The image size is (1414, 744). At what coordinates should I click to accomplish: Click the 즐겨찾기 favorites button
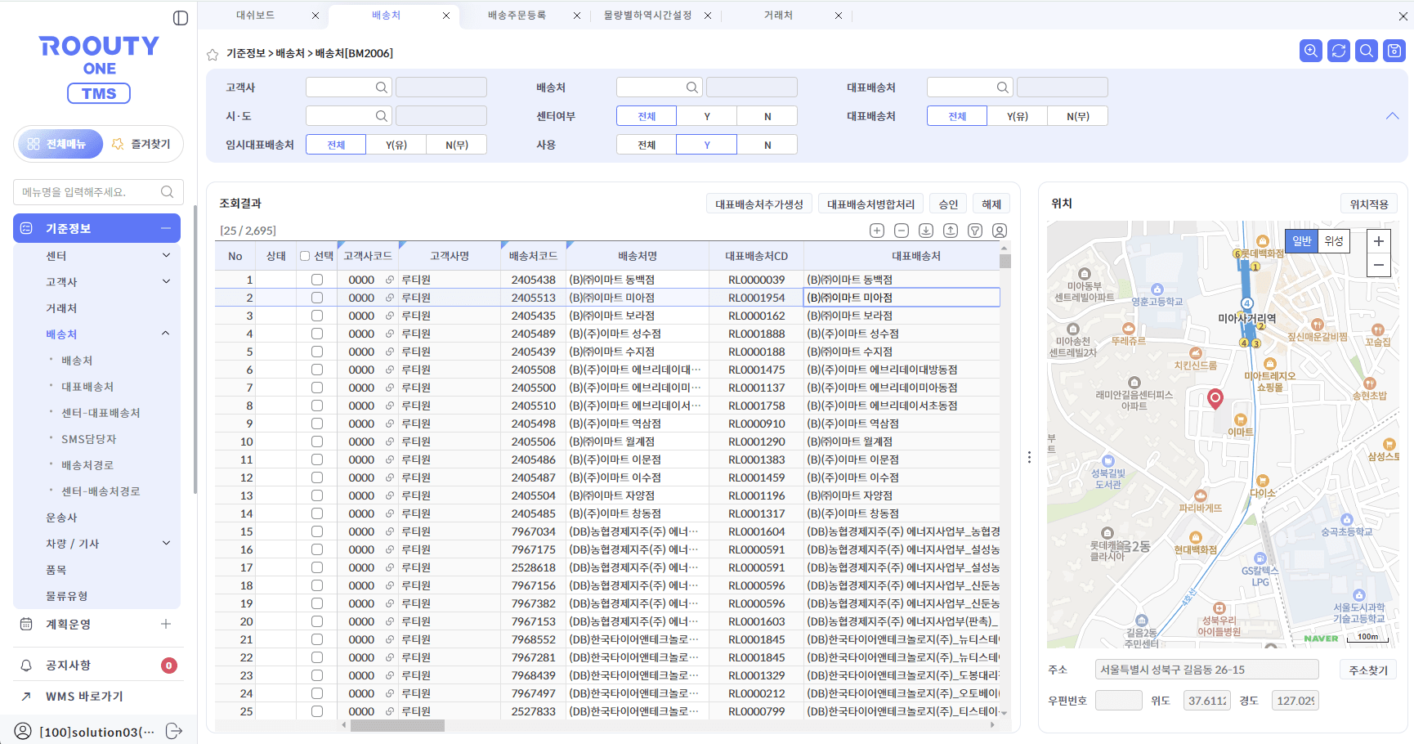pyautogui.click(x=141, y=144)
